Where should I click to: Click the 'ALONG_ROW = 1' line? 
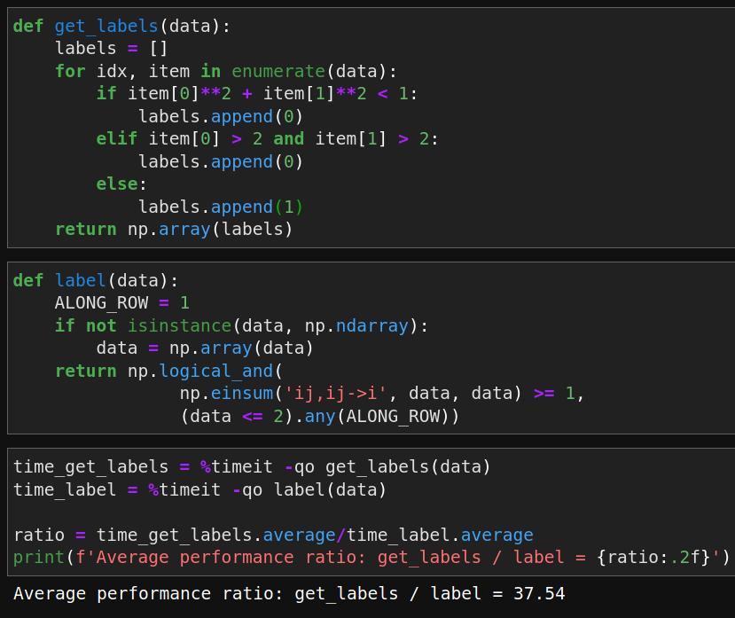click(x=121, y=303)
